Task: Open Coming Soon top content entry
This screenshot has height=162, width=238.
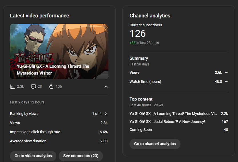Action: point(141,130)
